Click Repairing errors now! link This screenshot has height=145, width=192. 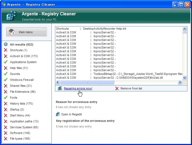[x=78, y=88]
